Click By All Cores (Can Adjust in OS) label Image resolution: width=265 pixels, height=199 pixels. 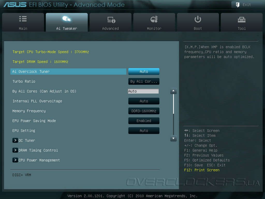click(44, 91)
